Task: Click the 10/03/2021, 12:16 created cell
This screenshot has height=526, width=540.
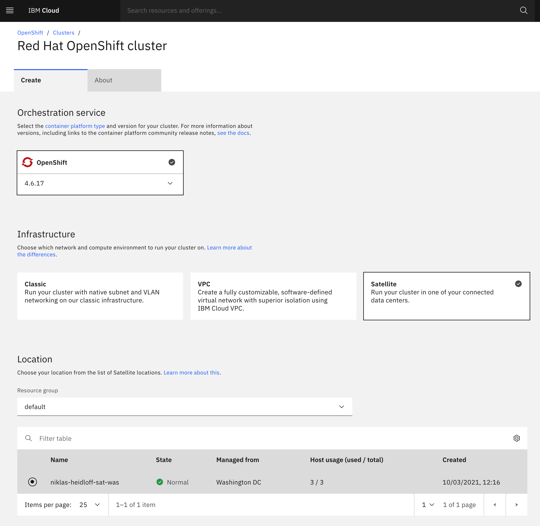Action: click(x=471, y=482)
